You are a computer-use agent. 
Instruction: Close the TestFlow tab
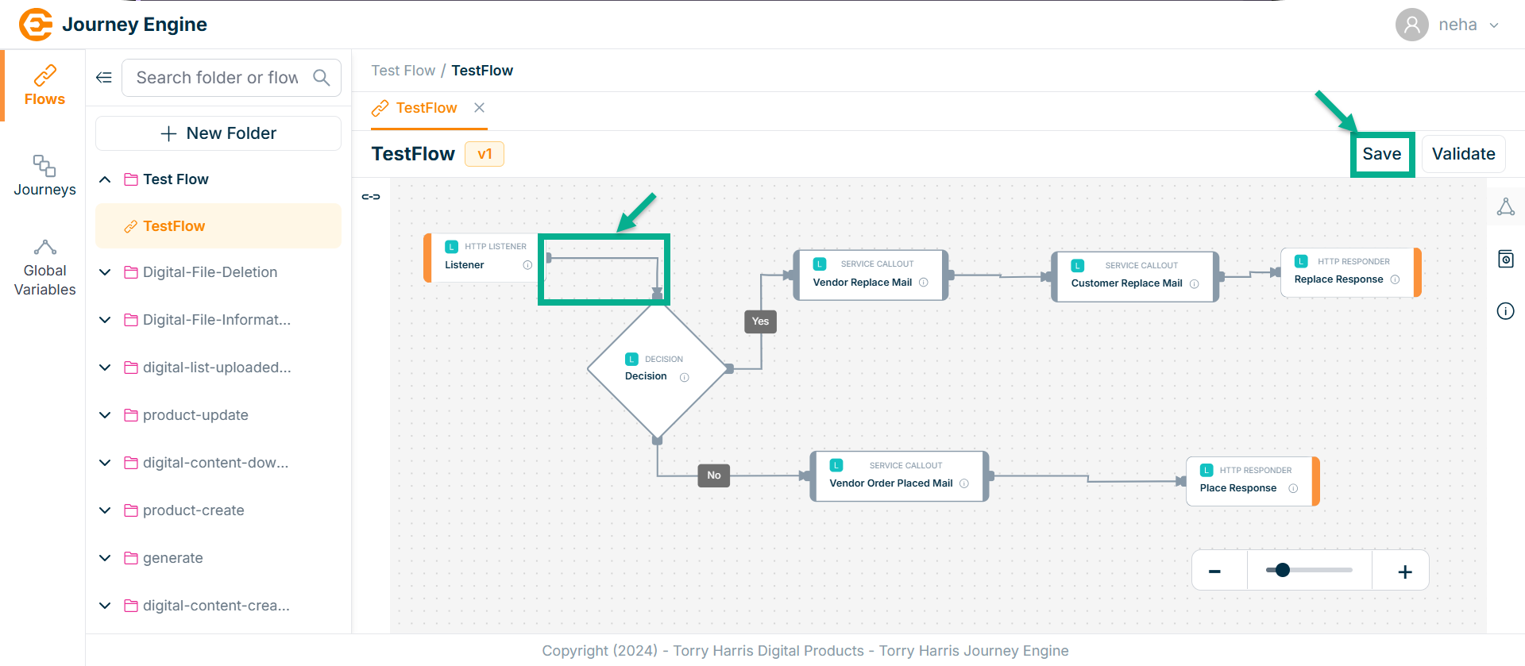[x=479, y=108]
